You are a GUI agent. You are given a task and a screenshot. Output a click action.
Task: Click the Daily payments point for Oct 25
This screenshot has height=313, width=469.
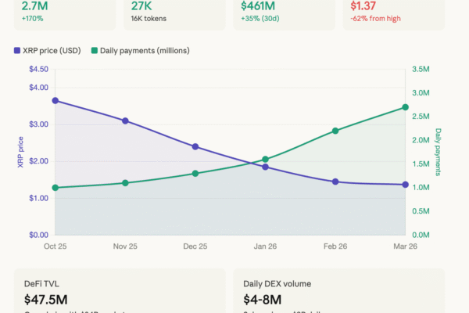tap(55, 188)
